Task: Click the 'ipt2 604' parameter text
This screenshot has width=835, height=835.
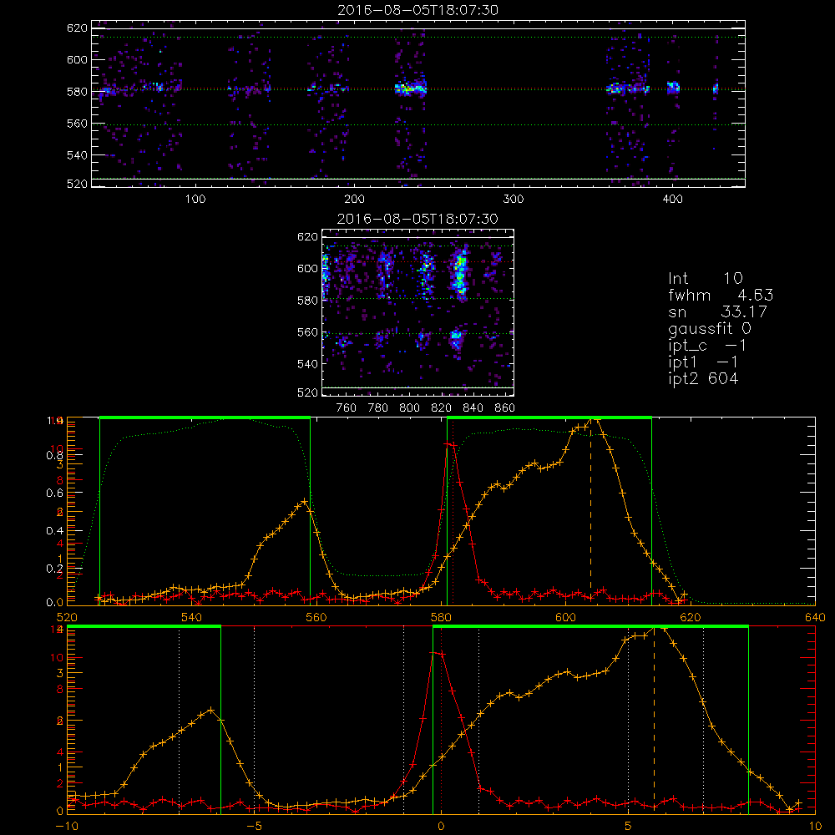Action: (x=703, y=378)
